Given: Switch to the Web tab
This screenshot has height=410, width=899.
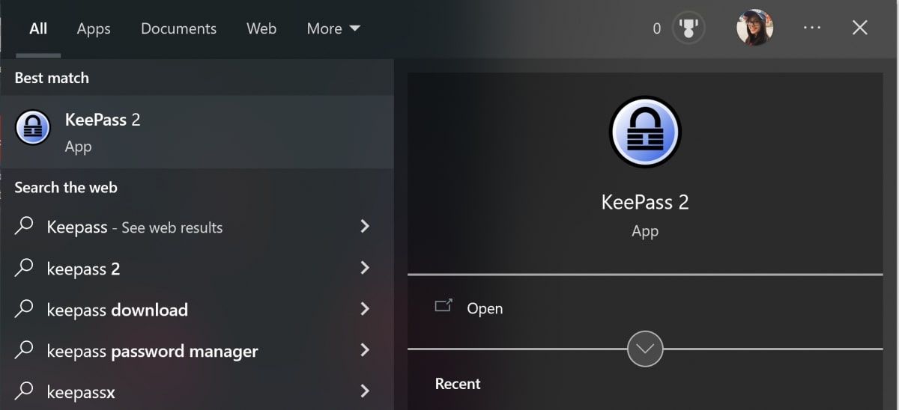Looking at the screenshot, I should tap(261, 28).
